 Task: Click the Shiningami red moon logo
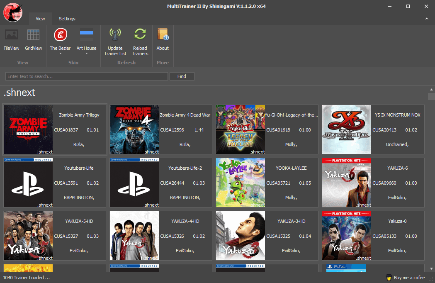coord(13,12)
